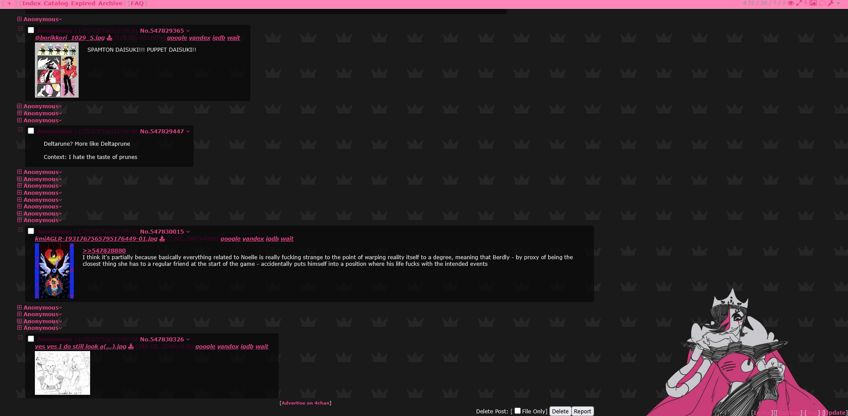Click wait link on post No.547830015

pyautogui.click(x=287, y=238)
